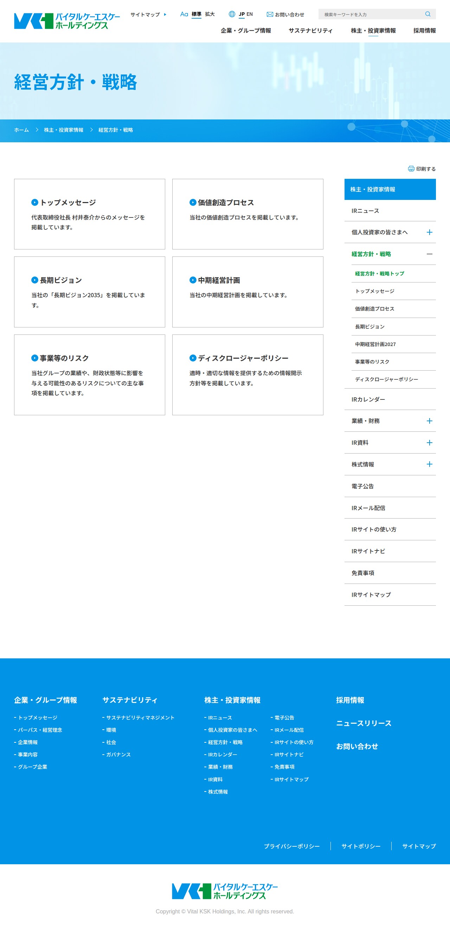Set font size to 標準

point(197,14)
